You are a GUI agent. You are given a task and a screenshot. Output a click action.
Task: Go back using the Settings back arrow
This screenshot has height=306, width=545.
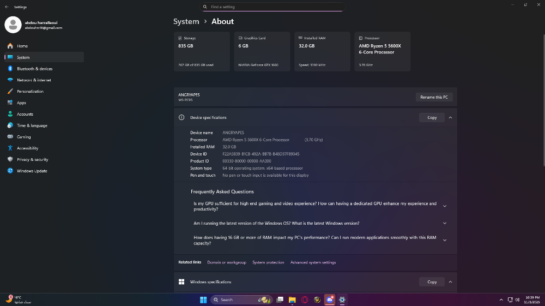pos(7,7)
